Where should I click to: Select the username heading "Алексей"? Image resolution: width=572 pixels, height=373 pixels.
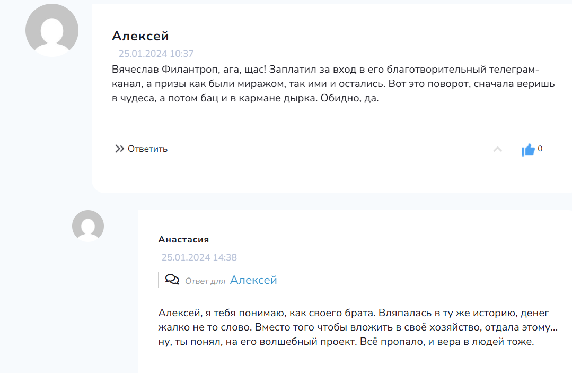click(140, 36)
